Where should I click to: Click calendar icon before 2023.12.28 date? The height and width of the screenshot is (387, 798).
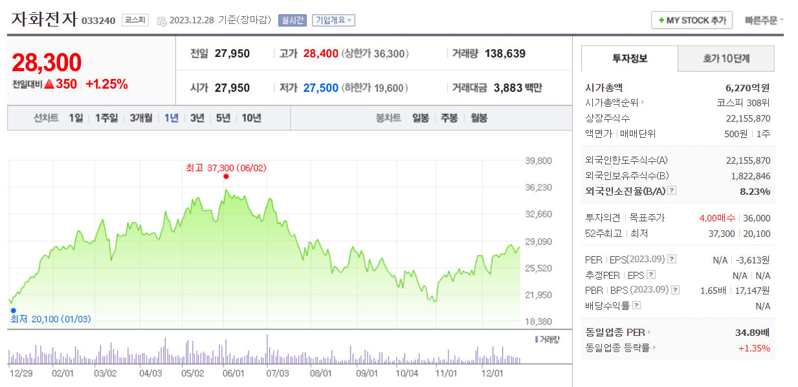click(161, 21)
